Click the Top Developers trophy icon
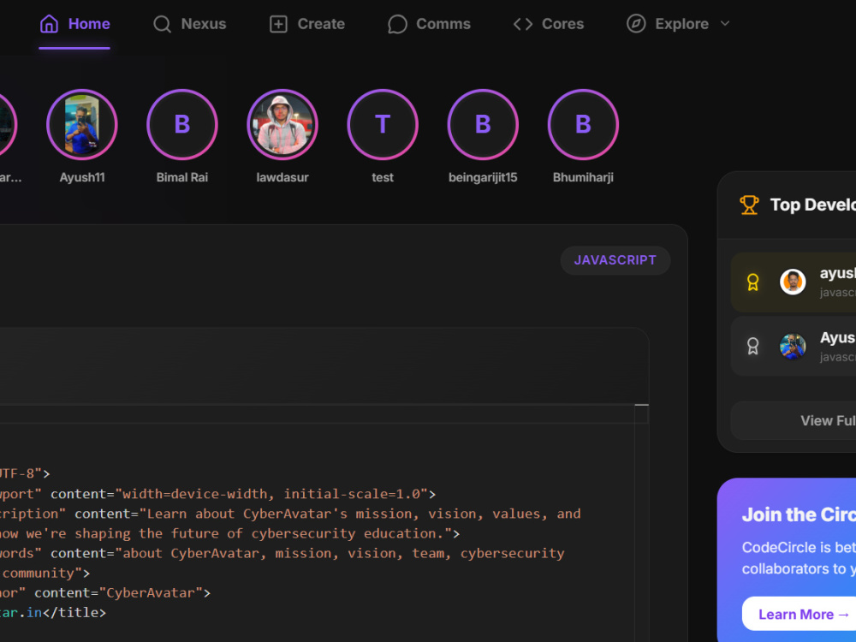This screenshot has width=856, height=642. (x=749, y=205)
